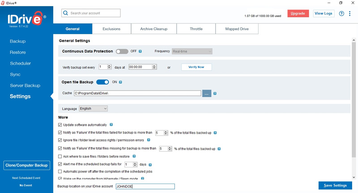Open help icon for missing files percentage
The width and height of the screenshot is (358, 193).
tap(219, 149)
